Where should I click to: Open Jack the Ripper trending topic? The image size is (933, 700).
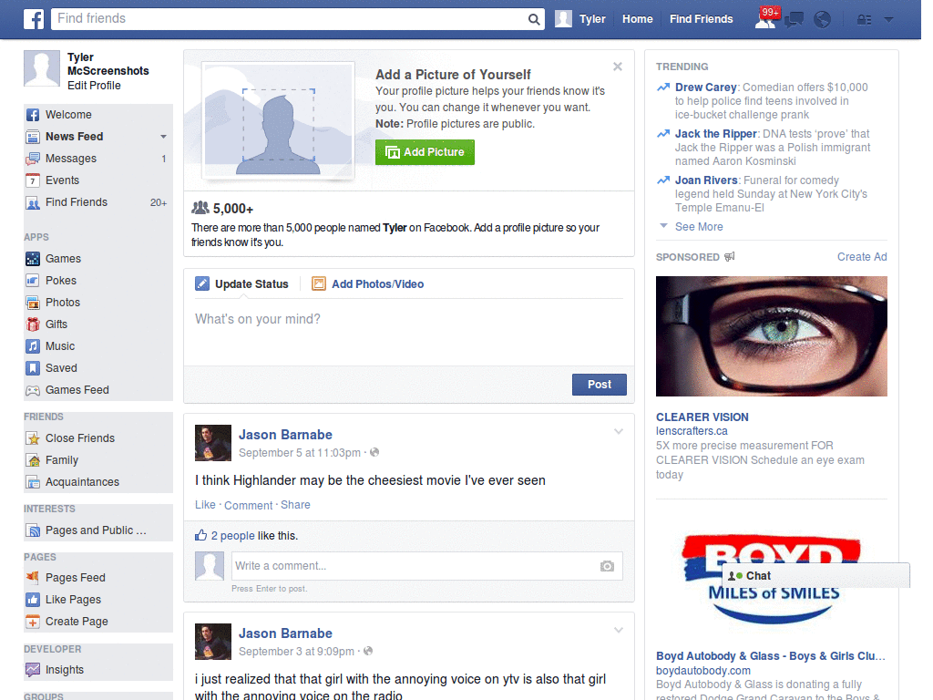(716, 133)
